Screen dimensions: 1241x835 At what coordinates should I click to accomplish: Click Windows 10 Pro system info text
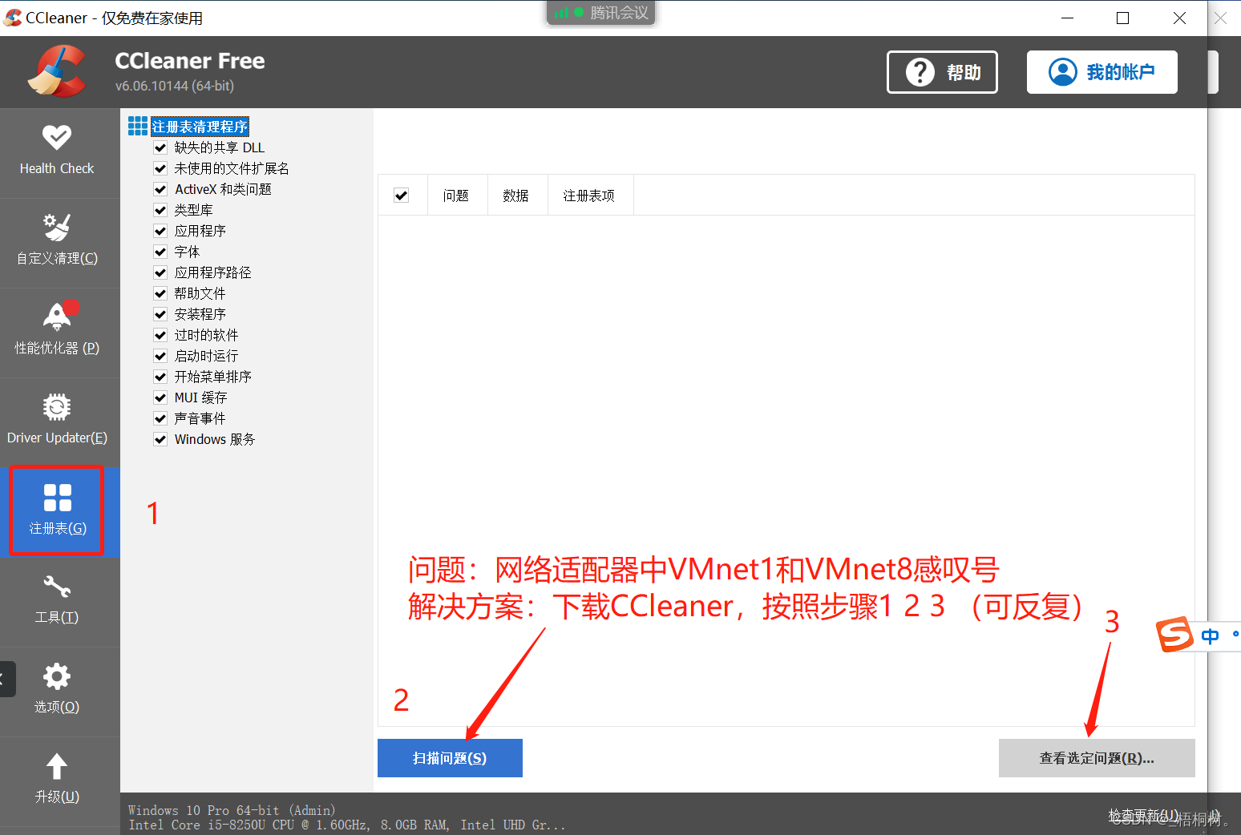(x=232, y=810)
